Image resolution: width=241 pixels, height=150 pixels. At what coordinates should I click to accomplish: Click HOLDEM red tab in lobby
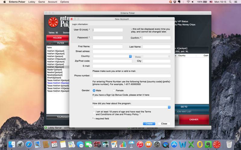click(x=57, y=38)
